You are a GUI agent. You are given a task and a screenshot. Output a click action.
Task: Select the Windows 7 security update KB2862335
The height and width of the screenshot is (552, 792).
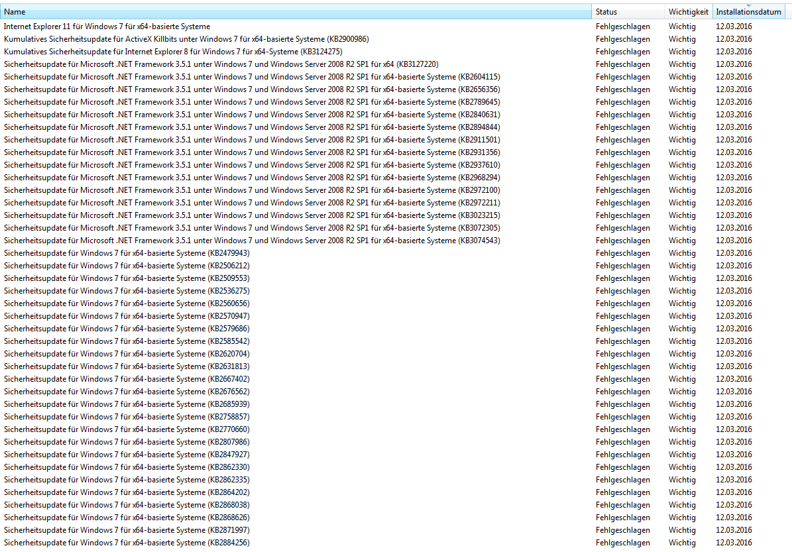point(127,480)
